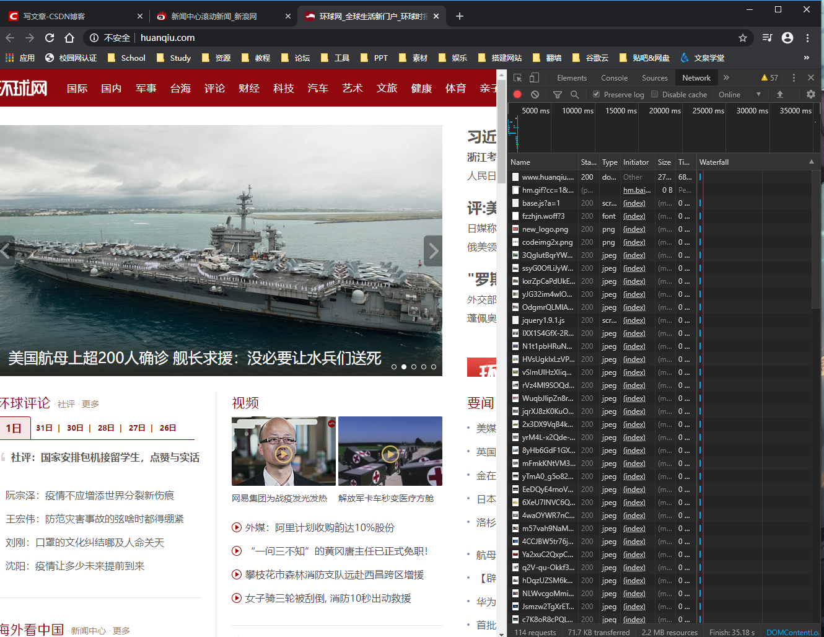824x637 pixels.
Task: Select the 31日 date tab
Action: pos(44,428)
